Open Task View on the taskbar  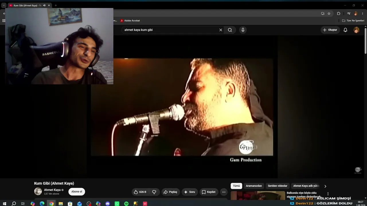[x=23, y=204]
